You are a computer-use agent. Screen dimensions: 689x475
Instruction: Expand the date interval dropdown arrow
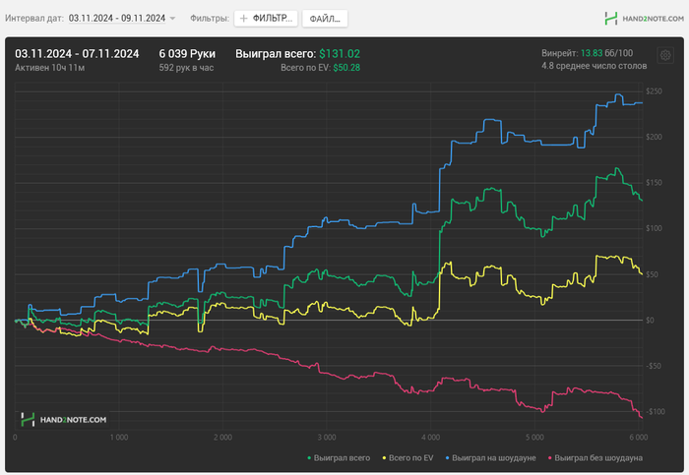tap(172, 19)
